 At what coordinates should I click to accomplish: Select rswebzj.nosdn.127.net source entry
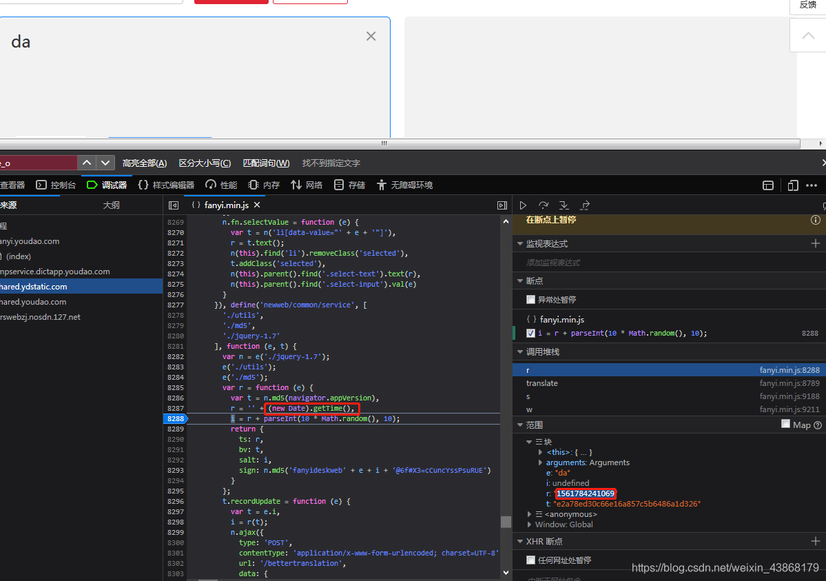(x=81, y=317)
